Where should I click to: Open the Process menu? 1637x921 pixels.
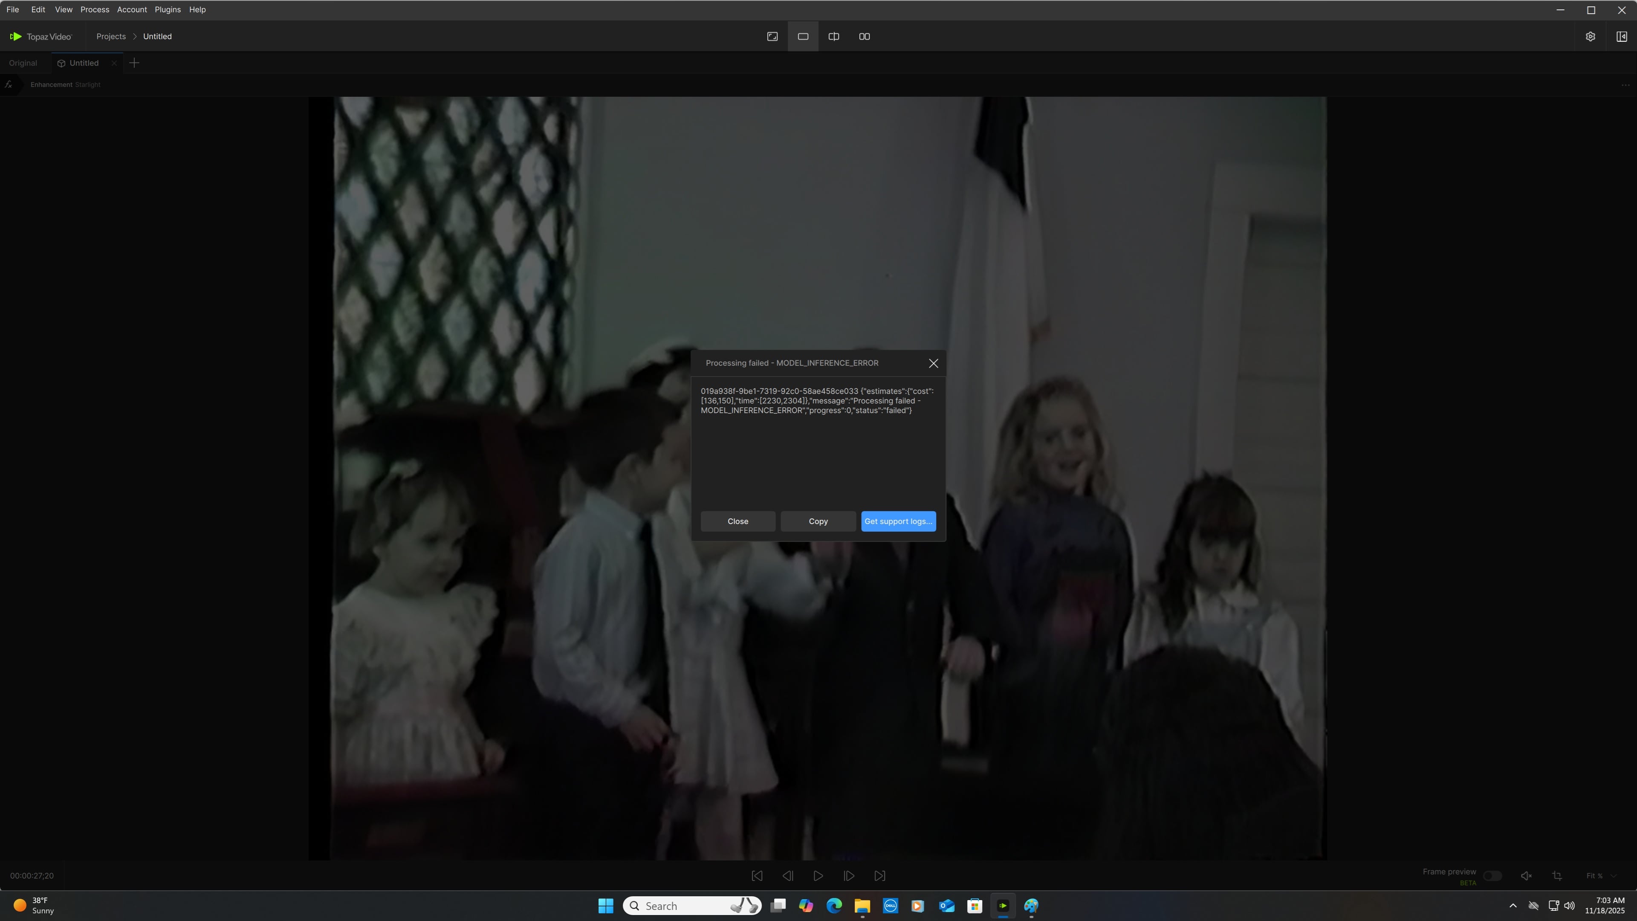(95, 9)
